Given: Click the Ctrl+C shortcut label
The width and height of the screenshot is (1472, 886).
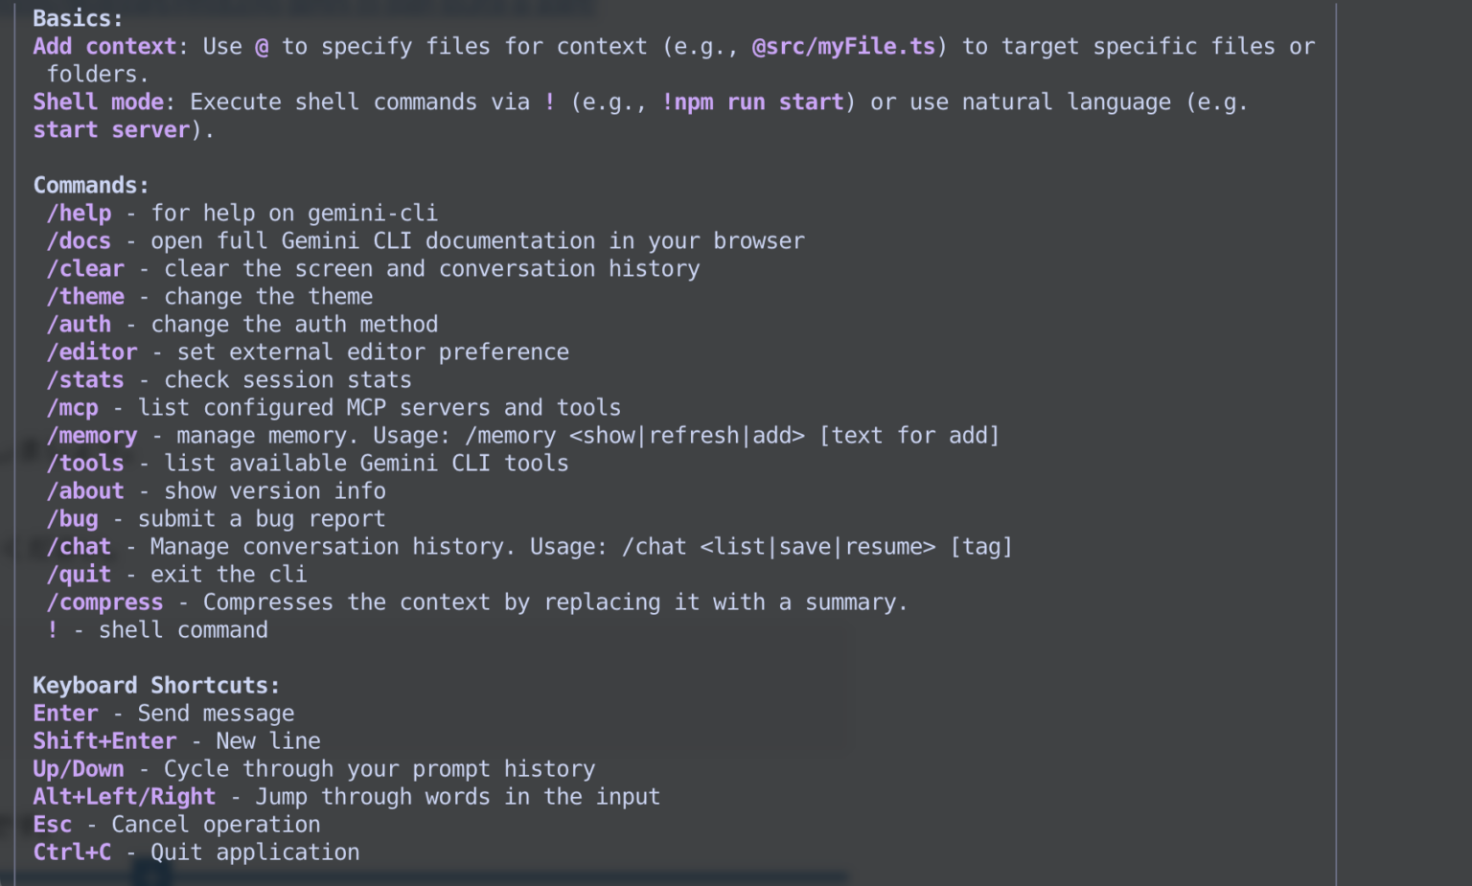Looking at the screenshot, I should pos(72,852).
